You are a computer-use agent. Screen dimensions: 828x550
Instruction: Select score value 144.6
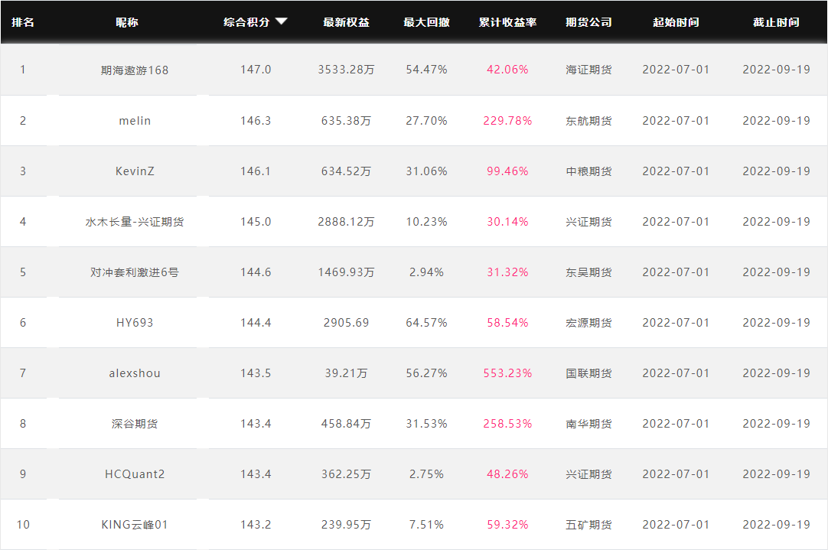[x=256, y=272]
